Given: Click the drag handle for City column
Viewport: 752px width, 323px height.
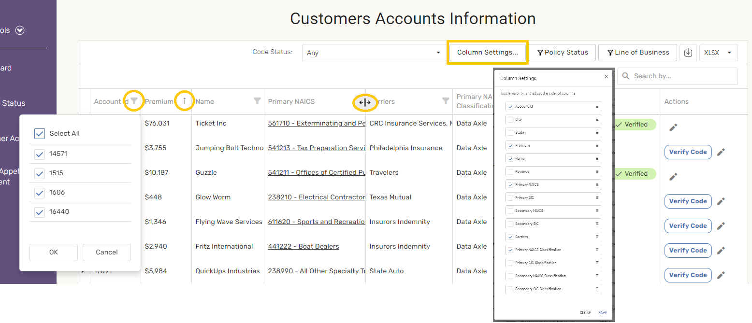Looking at the screenshot, I should [x=597, y=119].
